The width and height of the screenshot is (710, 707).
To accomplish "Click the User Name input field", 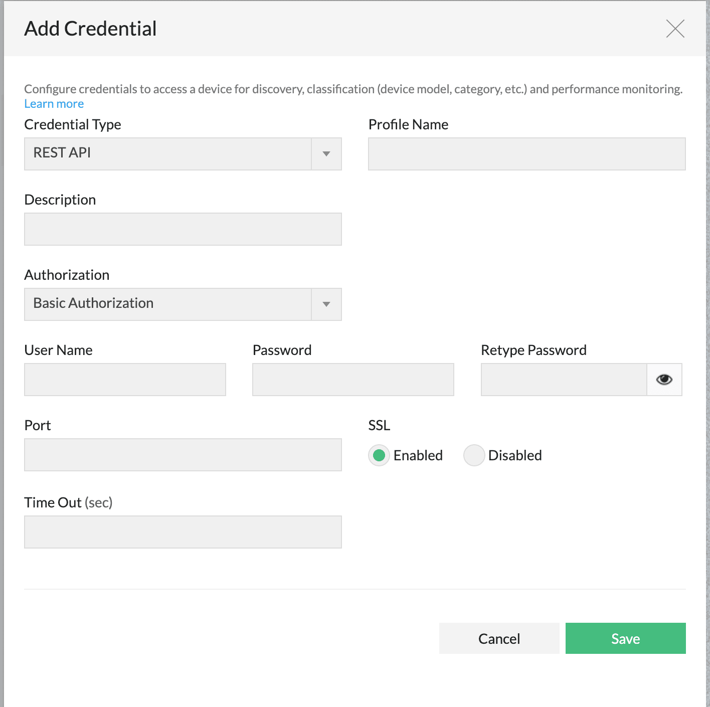I will coord(124,380).
